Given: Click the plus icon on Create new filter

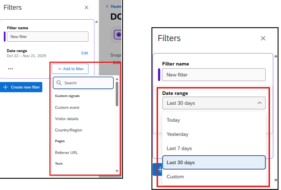Looking at the screenshot, I should [6, 87].
